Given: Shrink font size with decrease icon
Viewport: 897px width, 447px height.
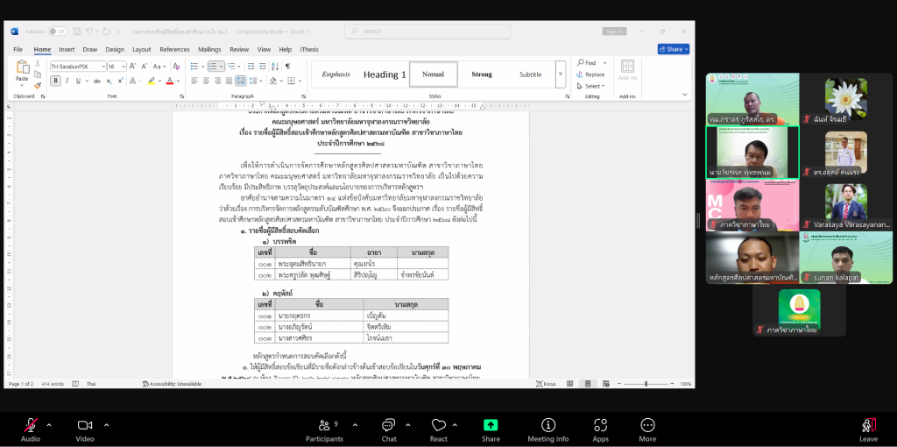Looking at the screenshot, I should tap(145, 67).
